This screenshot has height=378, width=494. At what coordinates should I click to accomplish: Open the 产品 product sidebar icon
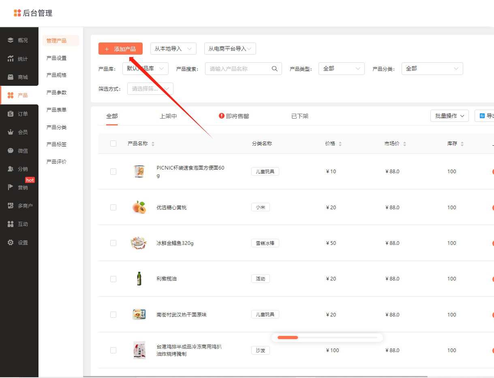click(11, 95)
